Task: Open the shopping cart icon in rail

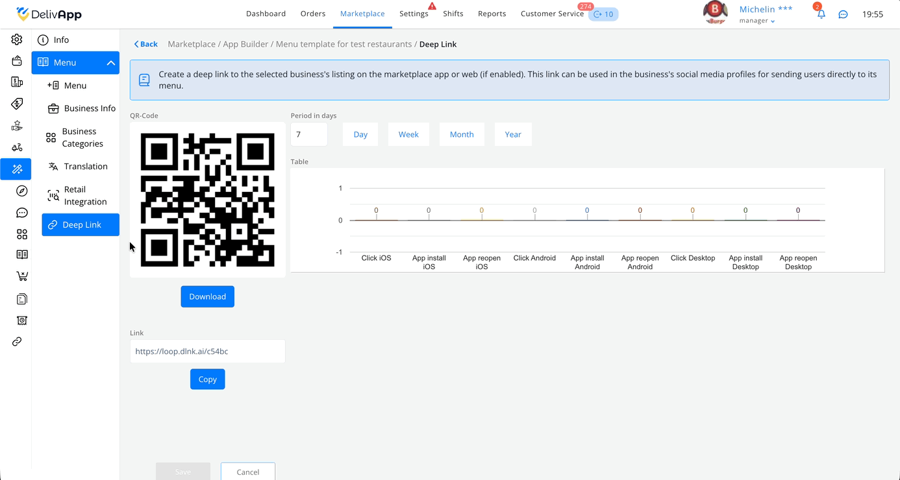Action: (21, 276)
